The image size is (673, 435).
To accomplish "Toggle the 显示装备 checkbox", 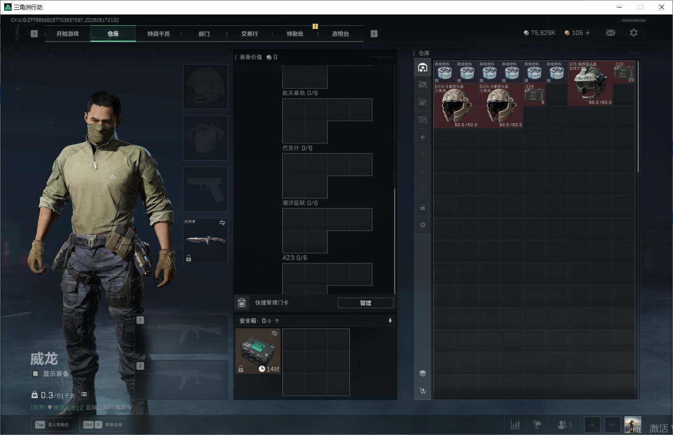I will 35,374.
